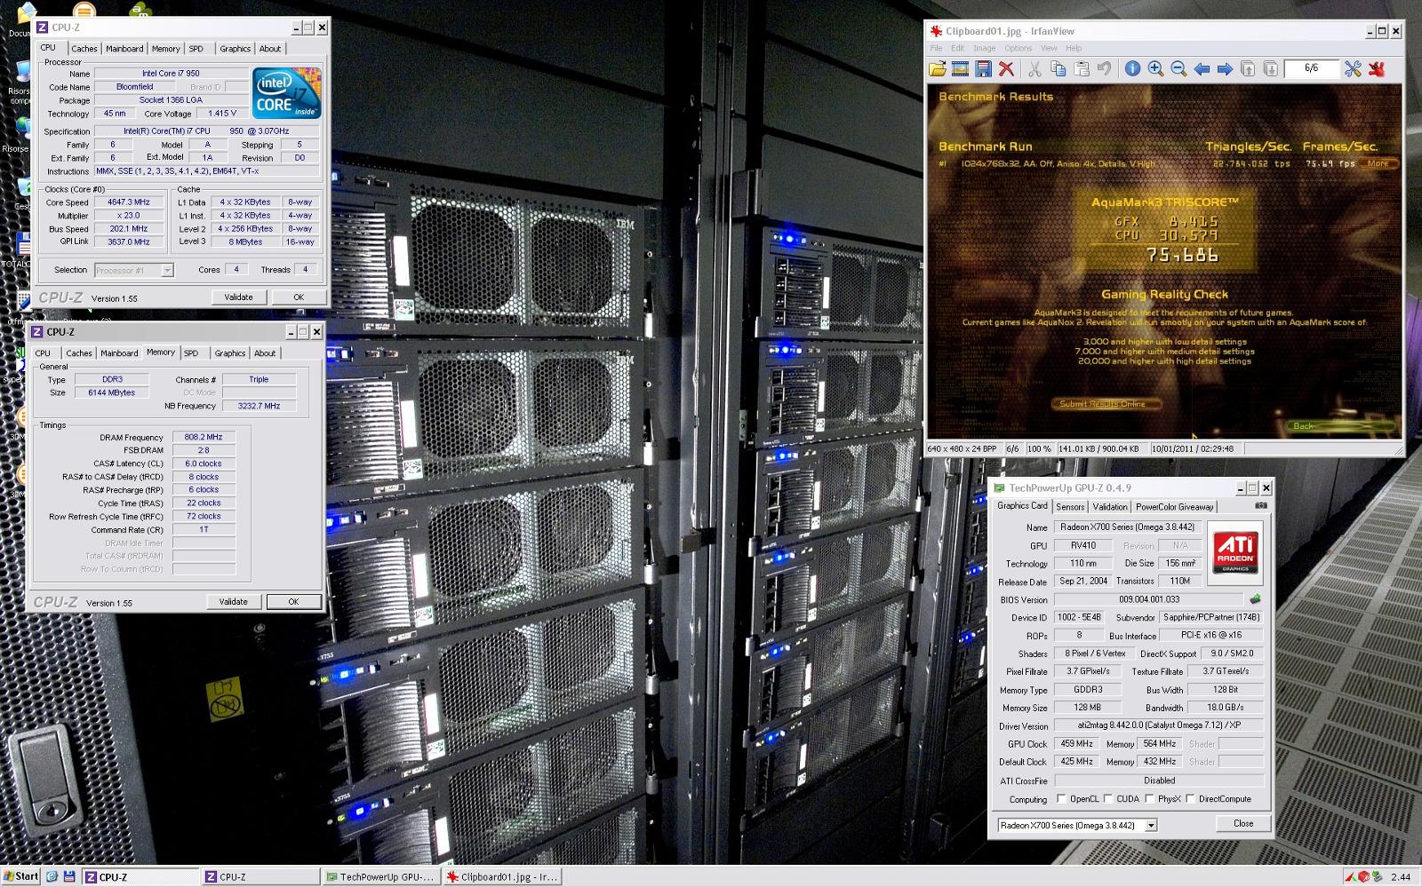This screenshot has width=1422, height=887.
Task: Click the Close button in GPU-Z
Action: click(1243, 824)
